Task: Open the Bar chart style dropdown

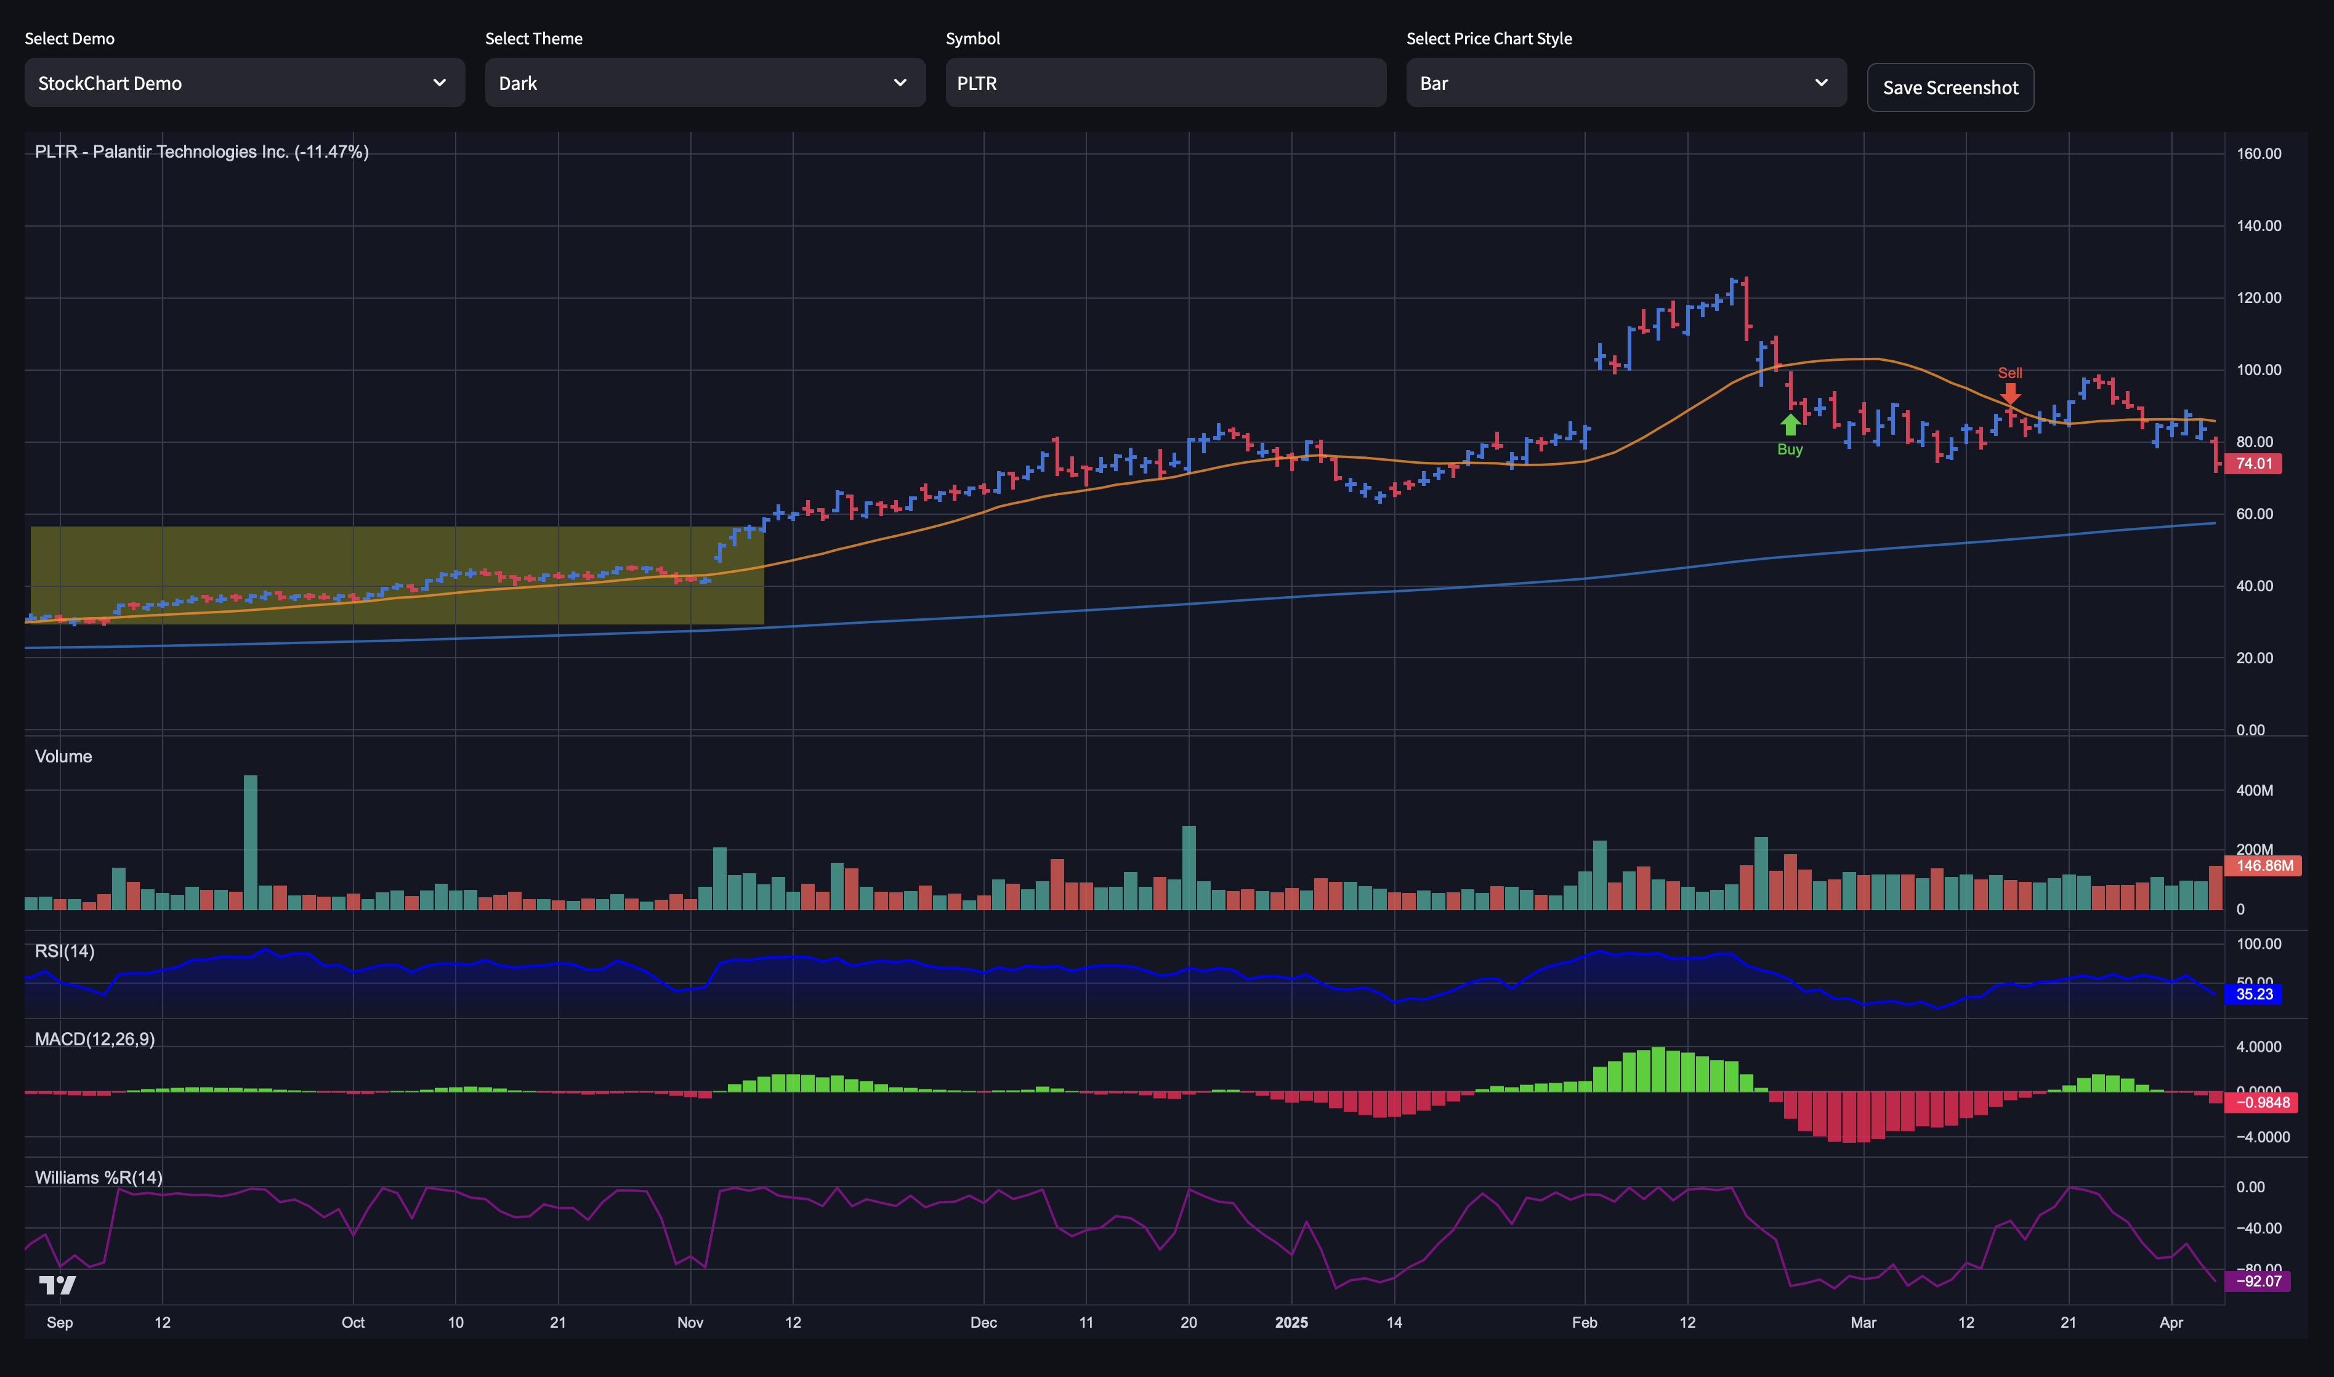Action: coord(1626,83)
